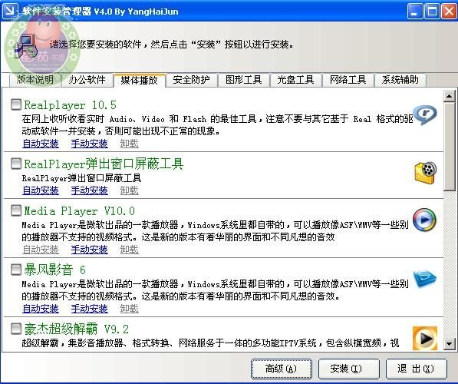Click the Realplayer 10.5 title text
Image resolution: width=458 pixels, height=384 pixels.
pos(70,104)
